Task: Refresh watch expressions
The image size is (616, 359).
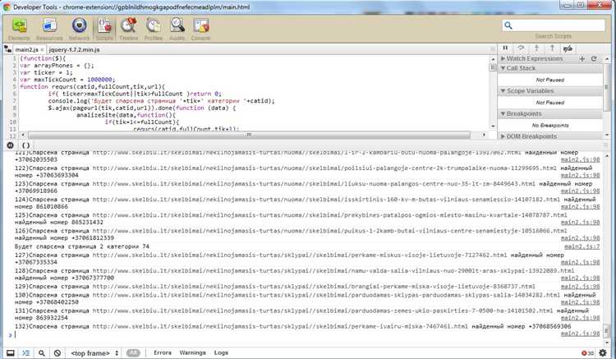Action: (x=594, y=58)
